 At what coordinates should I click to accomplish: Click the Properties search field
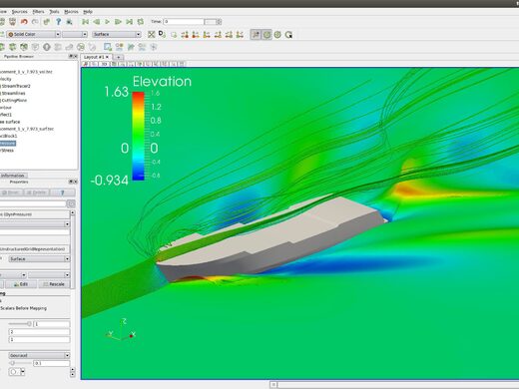[x=33, y=203]
